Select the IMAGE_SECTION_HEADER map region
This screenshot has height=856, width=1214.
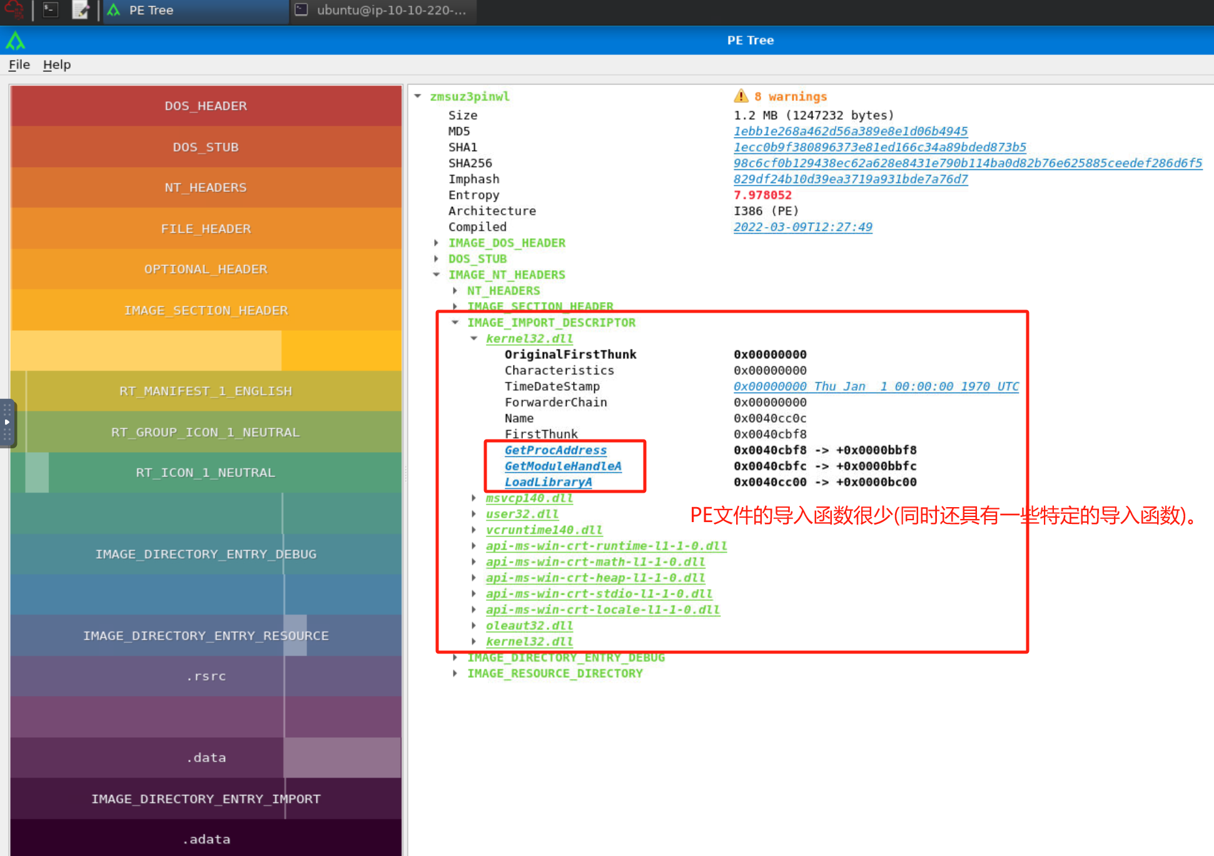(206, 310)
